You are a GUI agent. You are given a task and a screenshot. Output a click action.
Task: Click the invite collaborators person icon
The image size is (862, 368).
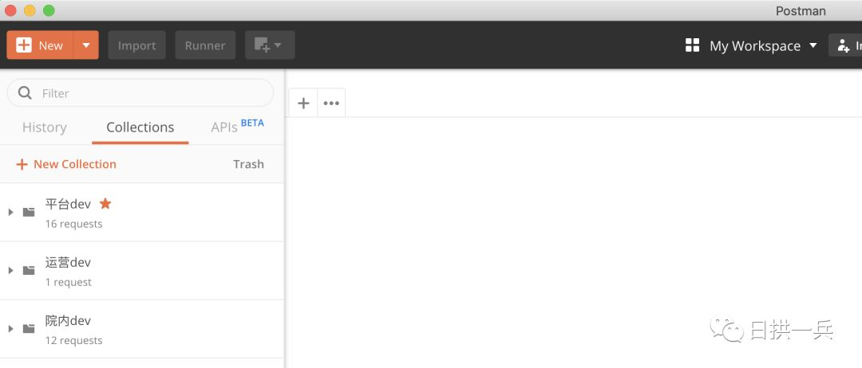844,46
